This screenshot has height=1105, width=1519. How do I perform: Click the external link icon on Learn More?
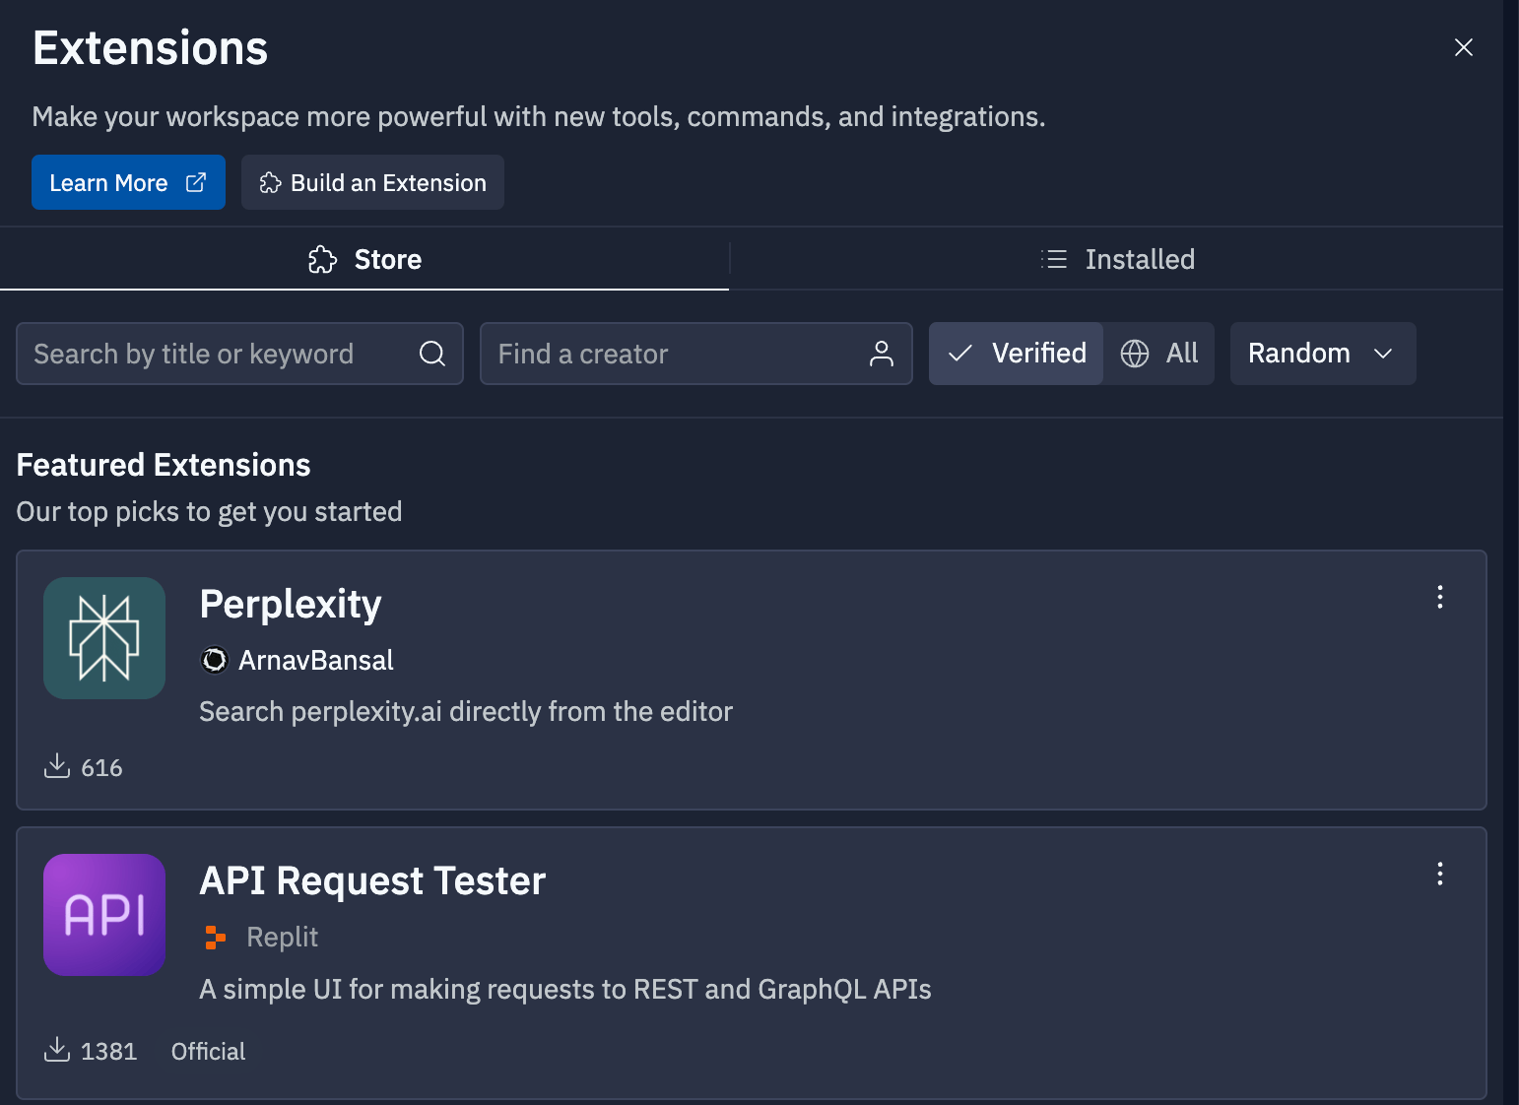(x=196, y=182)
